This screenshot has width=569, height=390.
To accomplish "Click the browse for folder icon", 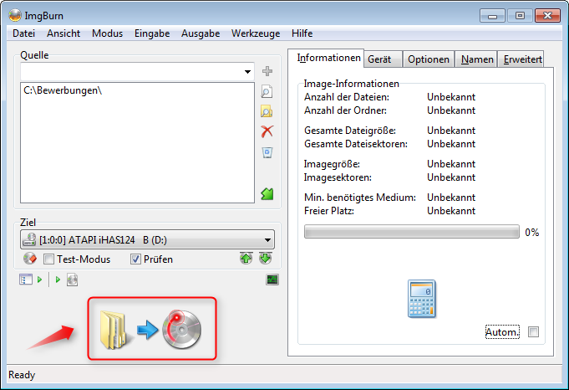I will (267, 111).
